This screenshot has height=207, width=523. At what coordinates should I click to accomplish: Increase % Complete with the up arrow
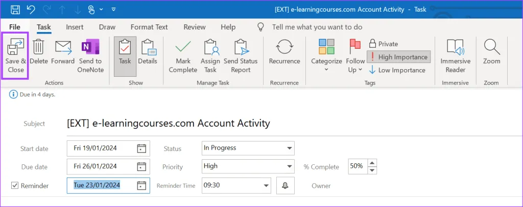point(372,163)
